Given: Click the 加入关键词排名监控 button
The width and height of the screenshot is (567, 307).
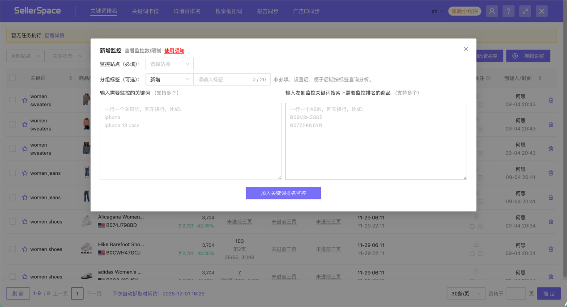Looking at the screenshot, I should (283, 193).
